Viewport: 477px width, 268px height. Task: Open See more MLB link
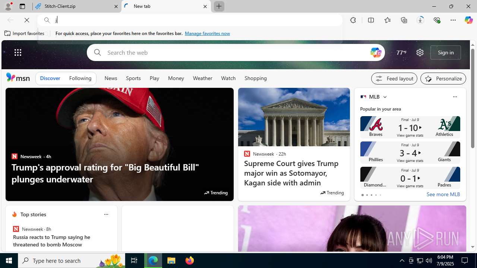[443, 194]
